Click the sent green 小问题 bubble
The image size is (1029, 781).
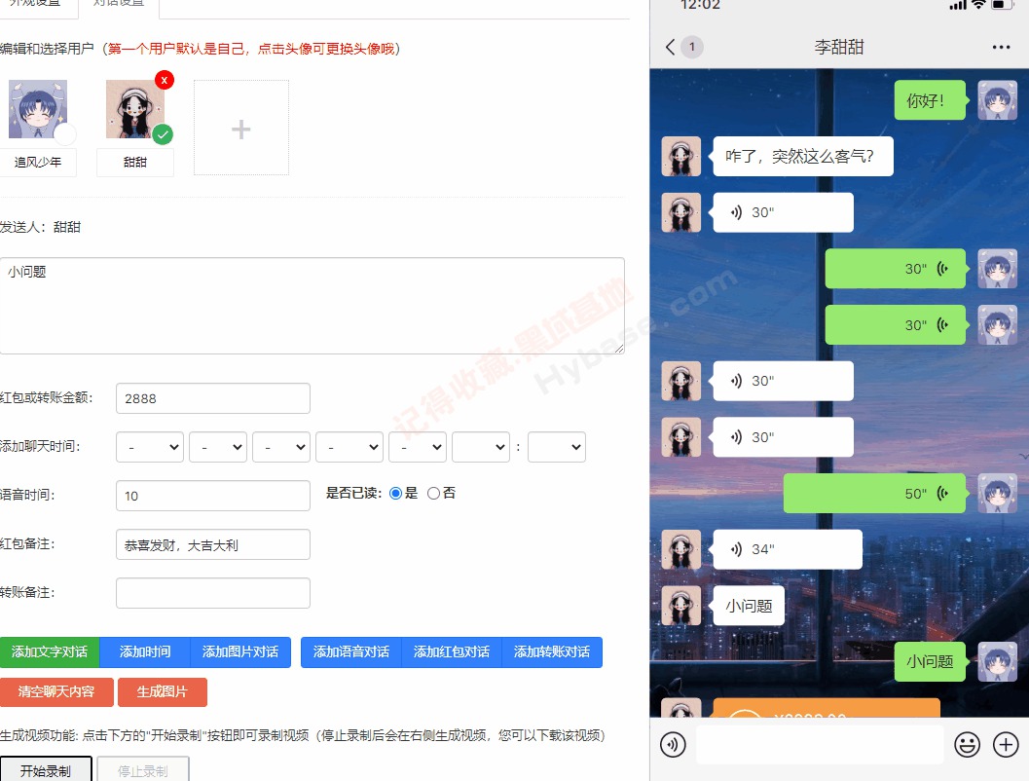click(930, 661)
